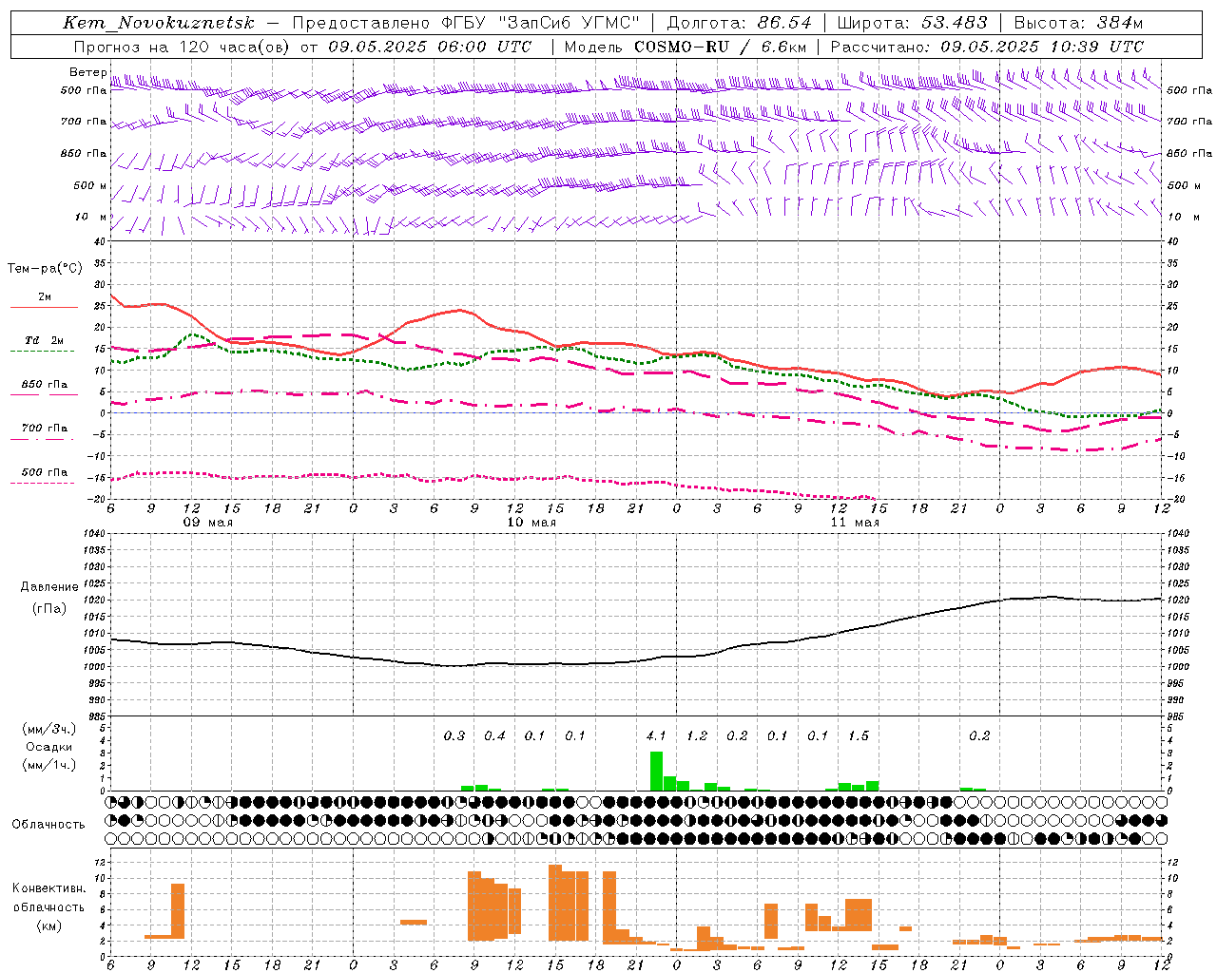The width and height of the screenshot is (1217, 973).
Task: Click the 'Ветер' wind panel label
Action: 87,72
